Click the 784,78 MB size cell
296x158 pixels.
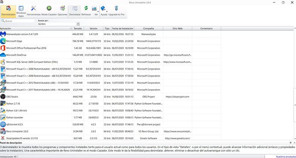pyautogui.click(x=78, y=41)
